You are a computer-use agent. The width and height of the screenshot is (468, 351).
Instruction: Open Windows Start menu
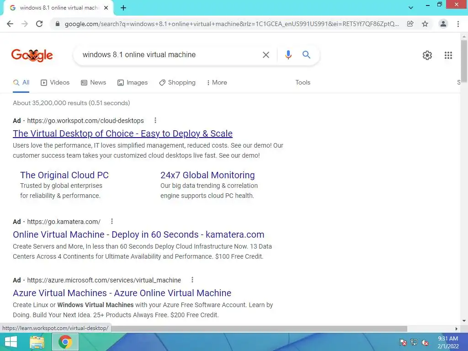11,342
